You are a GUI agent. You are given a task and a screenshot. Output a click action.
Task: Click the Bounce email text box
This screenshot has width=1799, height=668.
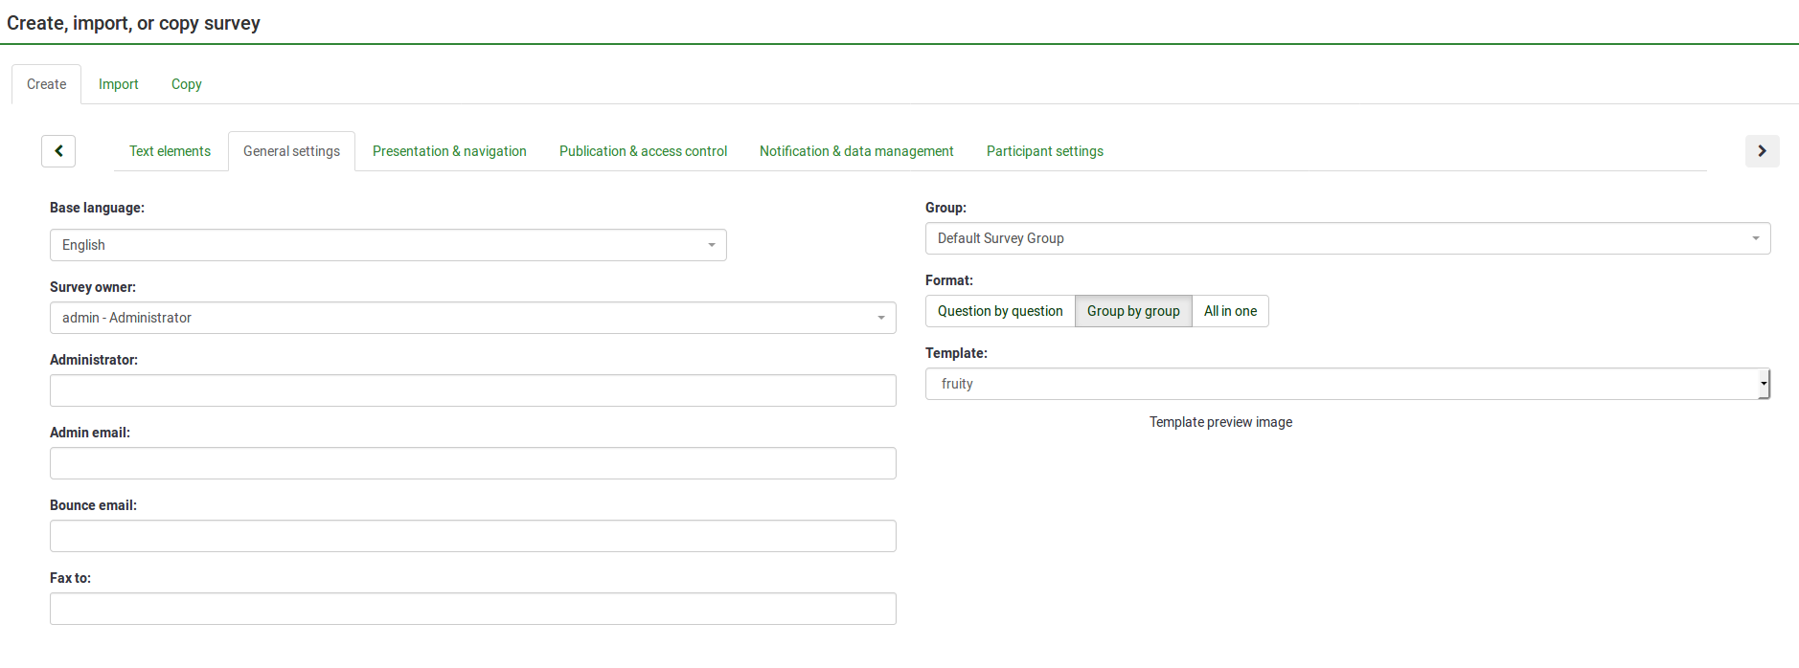click(472, 536)
